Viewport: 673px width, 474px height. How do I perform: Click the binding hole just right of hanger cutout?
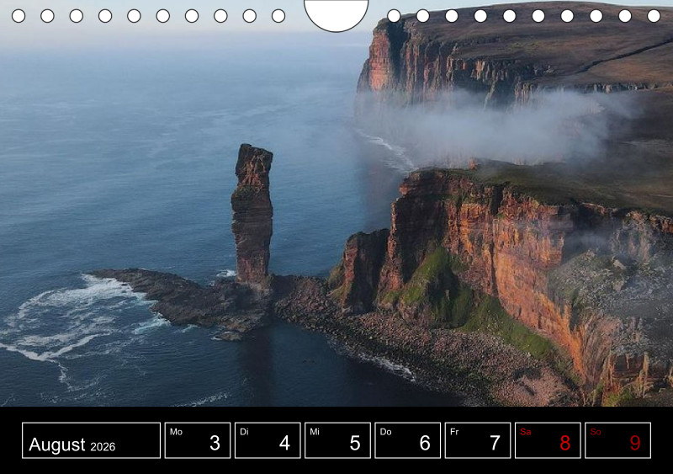pyautogui.click(x=394, y=16)
